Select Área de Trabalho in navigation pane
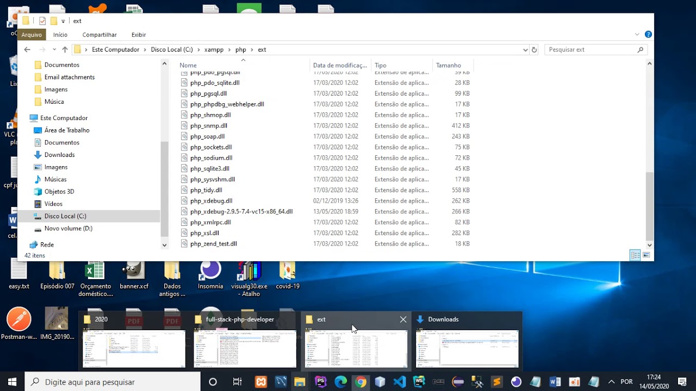Image resolution: width=696 pixels, height=391 pixels. [66, 130]
